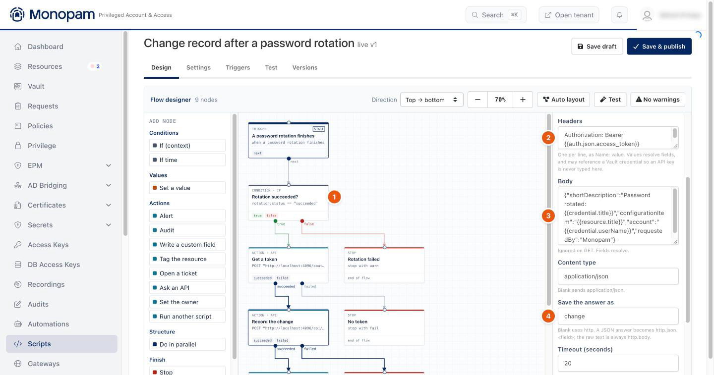Image resolution: width=714 pixels, height=375 pixels.
Task: Increase zoom with the plus button
Action: [523, 100]
